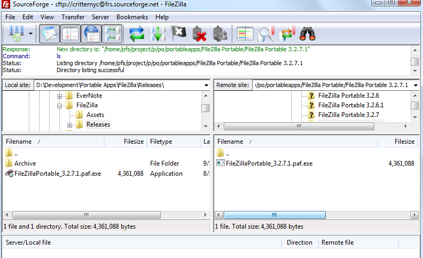Toggle processing of the transfer queue
The width and height of the screenshot is (423, 258).
[158, 34]
